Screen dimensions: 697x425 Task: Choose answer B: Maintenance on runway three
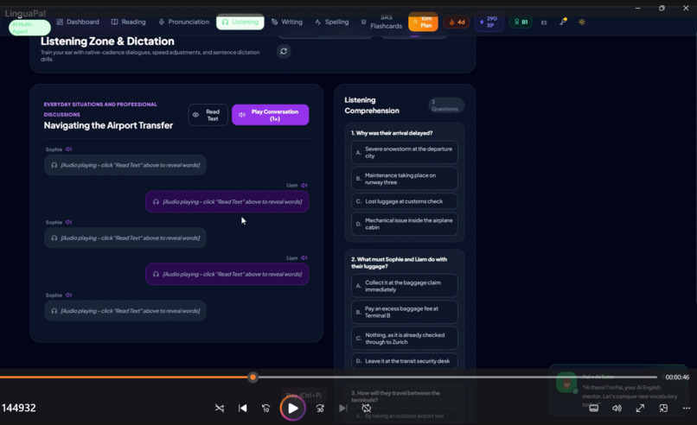405,179
